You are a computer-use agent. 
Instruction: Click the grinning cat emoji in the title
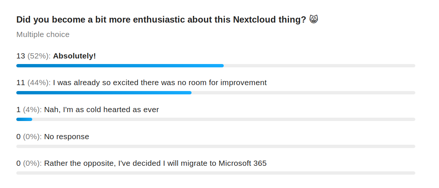click(314, 20)
